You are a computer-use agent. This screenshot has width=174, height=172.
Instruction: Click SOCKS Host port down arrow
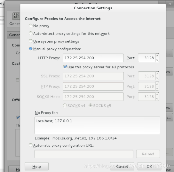tap(157, 99)
